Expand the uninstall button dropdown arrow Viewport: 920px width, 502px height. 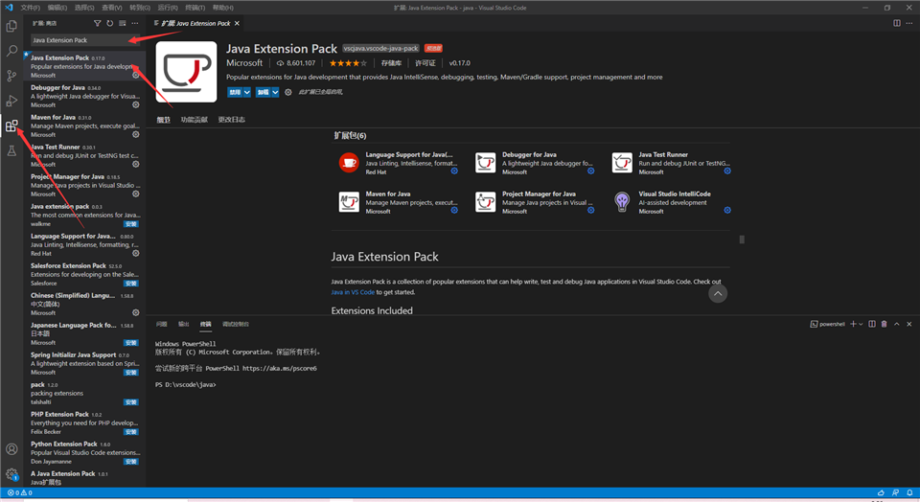point(275,92)
